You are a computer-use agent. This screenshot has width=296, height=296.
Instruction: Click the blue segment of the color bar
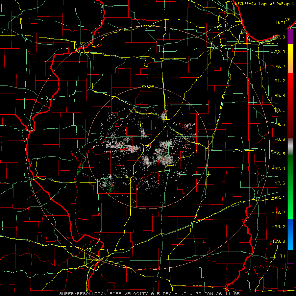pos(290,234)
